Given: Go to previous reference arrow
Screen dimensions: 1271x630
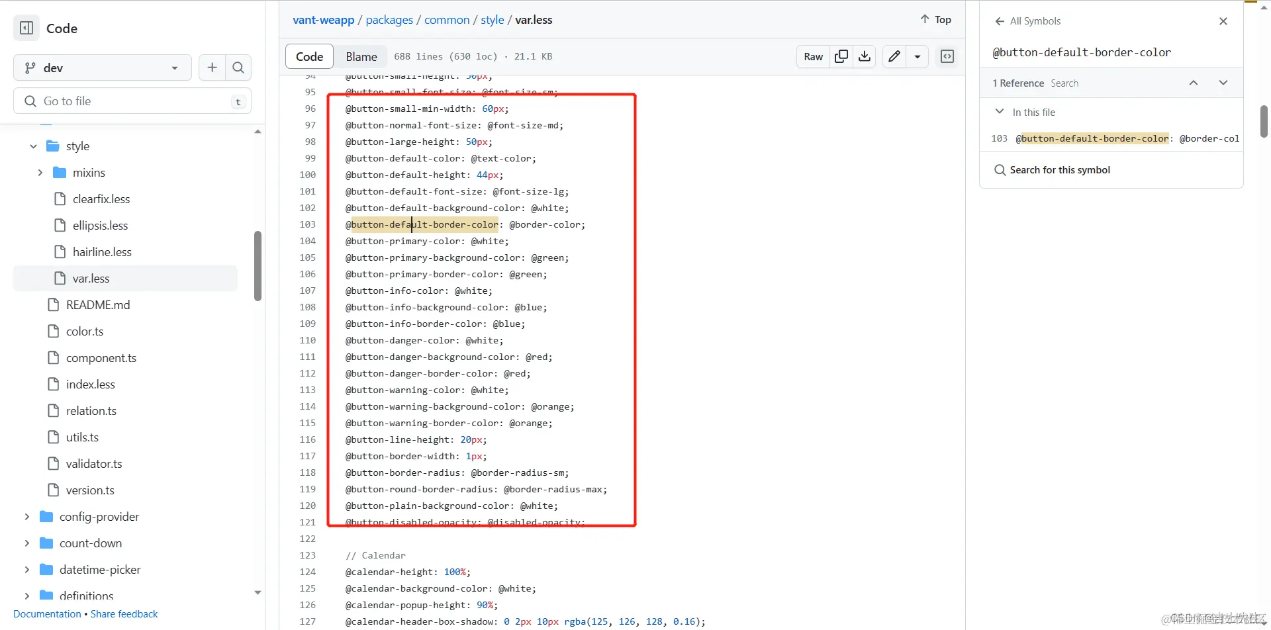Looking at the screenshot, I should (1194, 83).
